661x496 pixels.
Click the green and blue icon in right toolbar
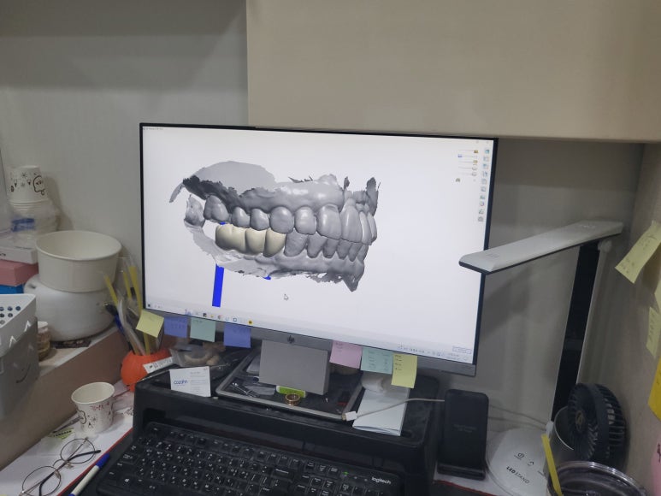click(x=482, y=197)
